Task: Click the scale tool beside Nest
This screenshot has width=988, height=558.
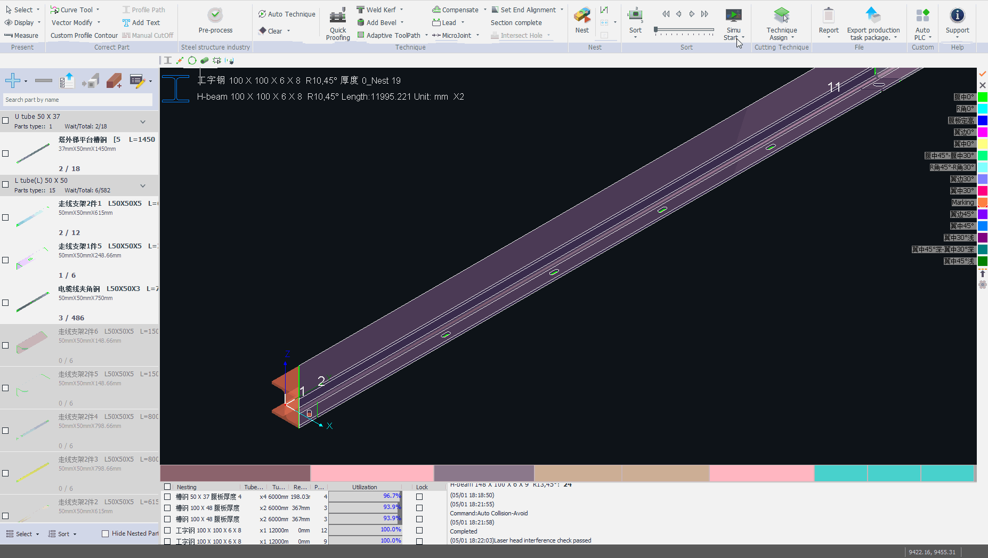Action: (x=604, y=10)
